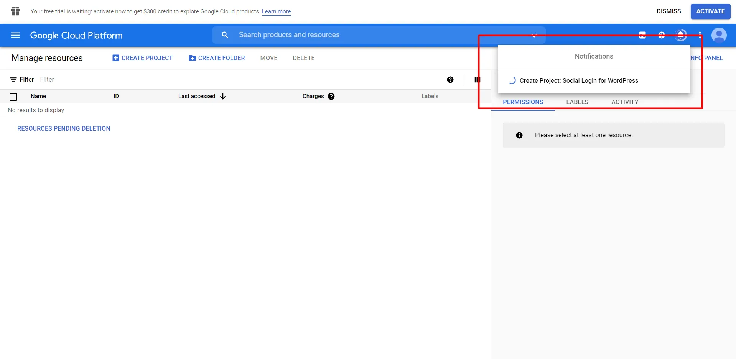Check the select-all resources checkbox
The width and height of the screenshot is (736, 359).
pos(13,97)
